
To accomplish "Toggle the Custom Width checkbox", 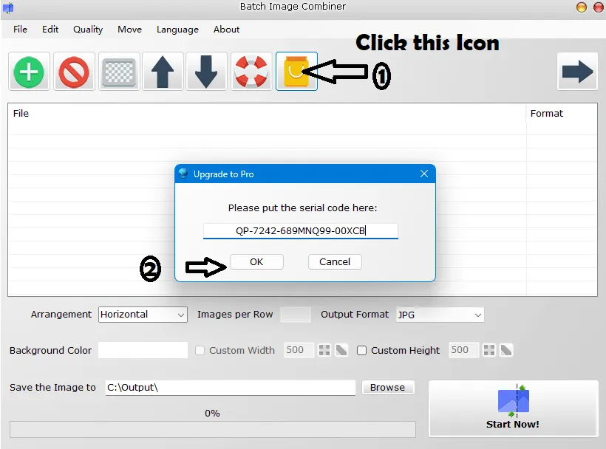I will (x=200, y=351).
